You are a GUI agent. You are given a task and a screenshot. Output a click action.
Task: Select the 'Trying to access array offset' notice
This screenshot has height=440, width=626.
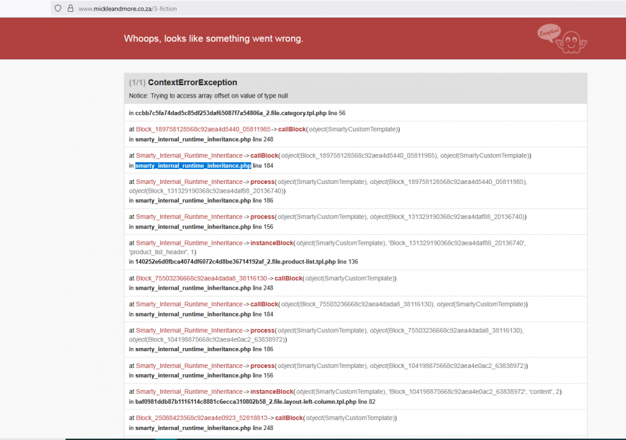tap(208, 96)
